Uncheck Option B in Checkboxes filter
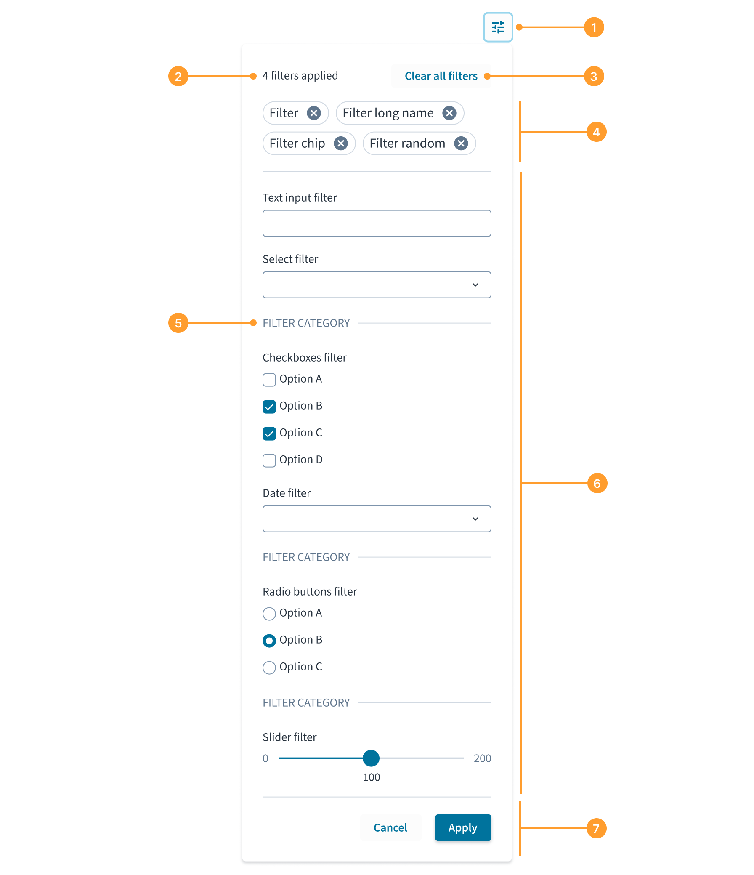 coord(269,407)
